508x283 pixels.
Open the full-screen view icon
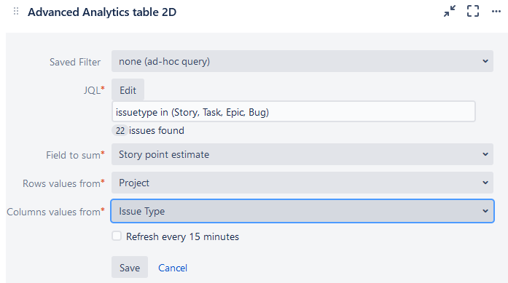click(x=473, y=12)
